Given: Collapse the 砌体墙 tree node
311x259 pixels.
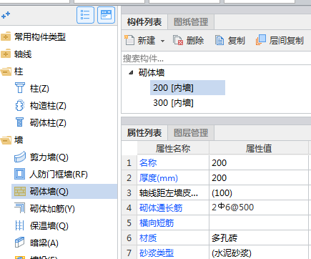Looking at the screenshot, I should (x=131, y=72).
